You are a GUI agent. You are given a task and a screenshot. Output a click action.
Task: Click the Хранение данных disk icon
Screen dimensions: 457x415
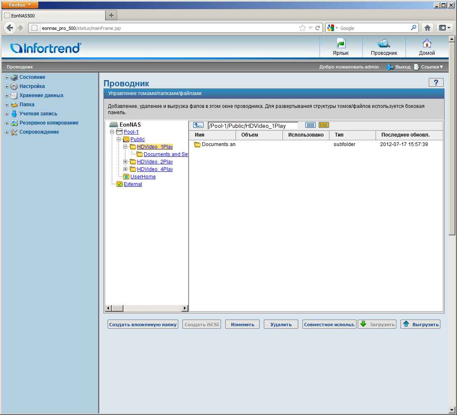(14, 95)
